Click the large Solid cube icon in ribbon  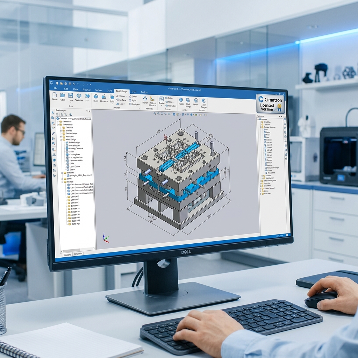[x=112, y=97]
